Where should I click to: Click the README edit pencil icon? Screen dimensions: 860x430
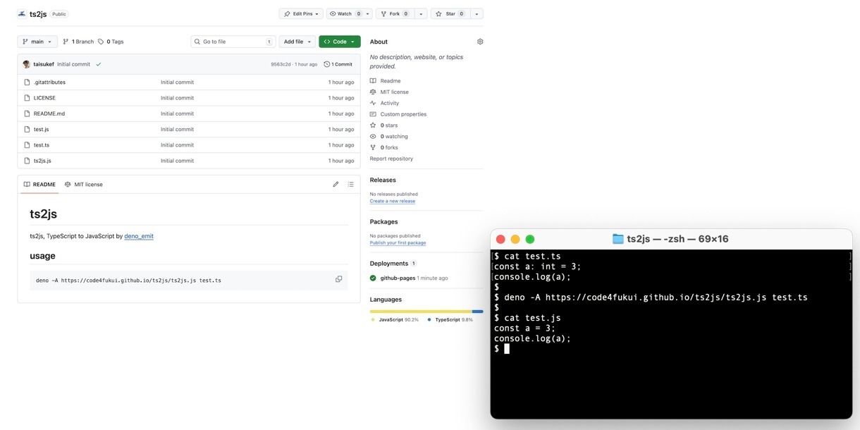pos(336,185)
